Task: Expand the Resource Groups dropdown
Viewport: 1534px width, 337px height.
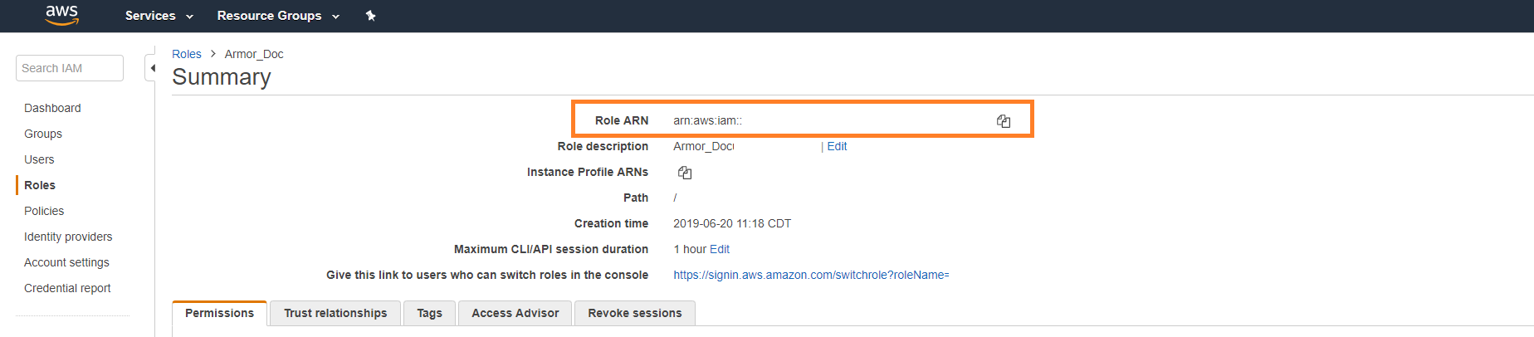Action: point(278,16)
